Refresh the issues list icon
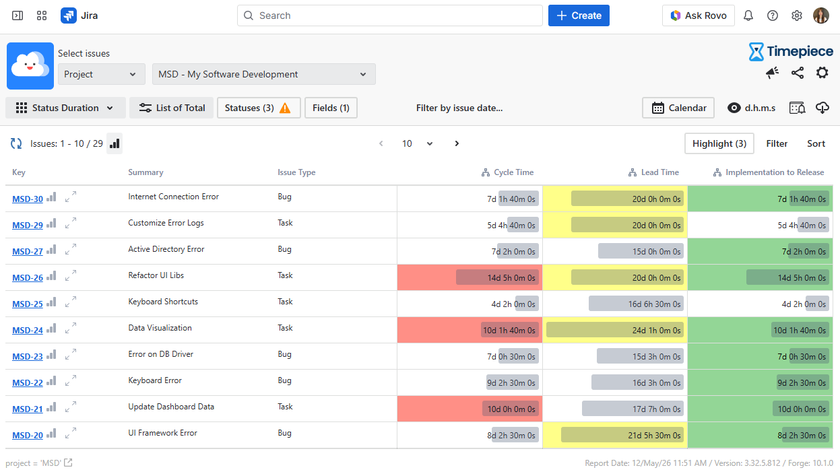Viewport: 840px width, 474px height. click(x=16, y=143)
